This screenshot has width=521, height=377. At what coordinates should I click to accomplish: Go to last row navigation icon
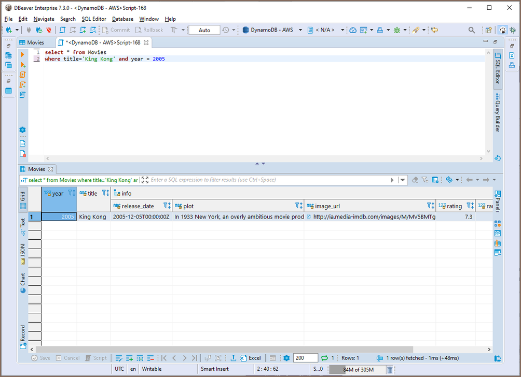194,358
